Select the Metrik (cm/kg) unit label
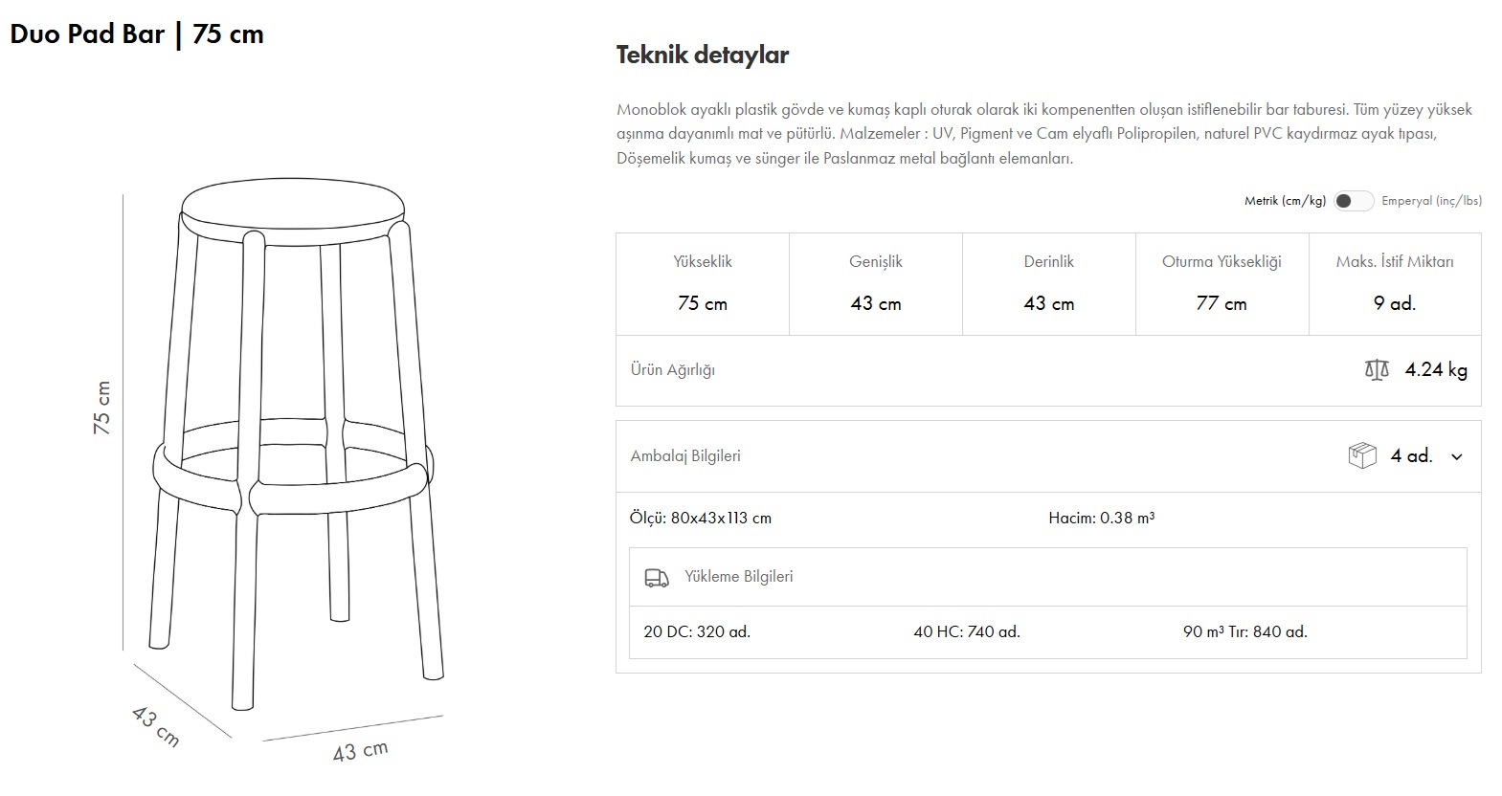1502x796 pixels. tap(1285, 201)
